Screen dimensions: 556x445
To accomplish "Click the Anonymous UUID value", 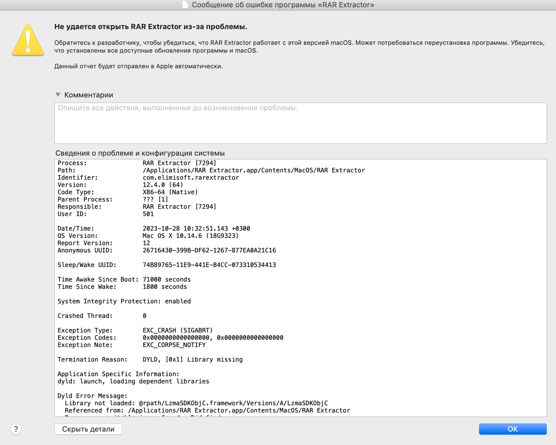I will pyautogui.click(x=209, y=250).
